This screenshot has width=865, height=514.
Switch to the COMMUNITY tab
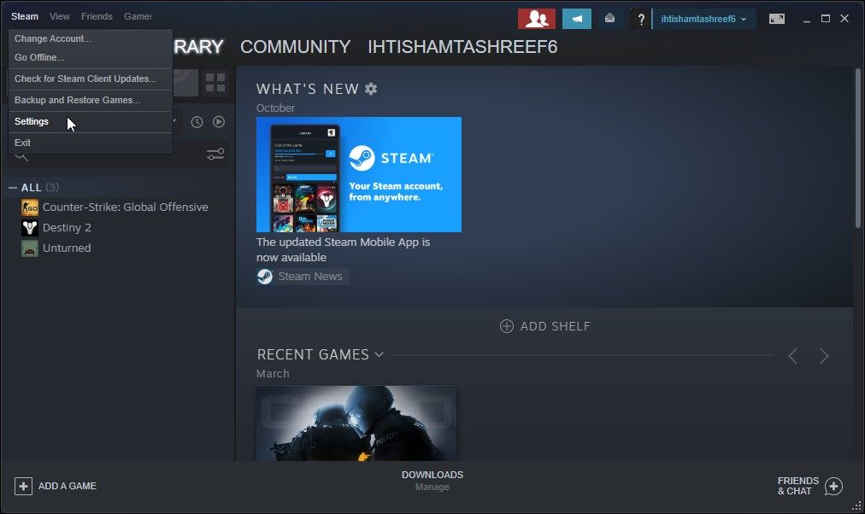click(295, 47)
